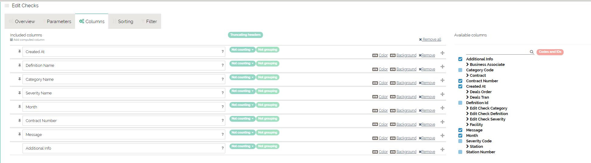Enable the Station Number checkbox
This screenshot has width=591, height=163.
pyautogui.click(x=460, y=152)
